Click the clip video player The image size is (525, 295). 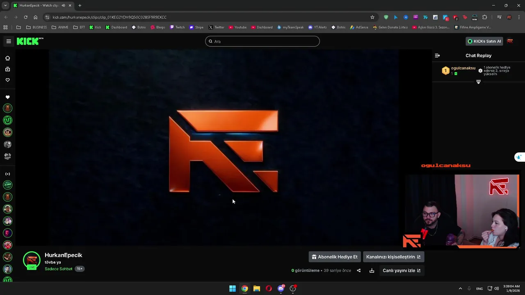[x=224, y=147]
